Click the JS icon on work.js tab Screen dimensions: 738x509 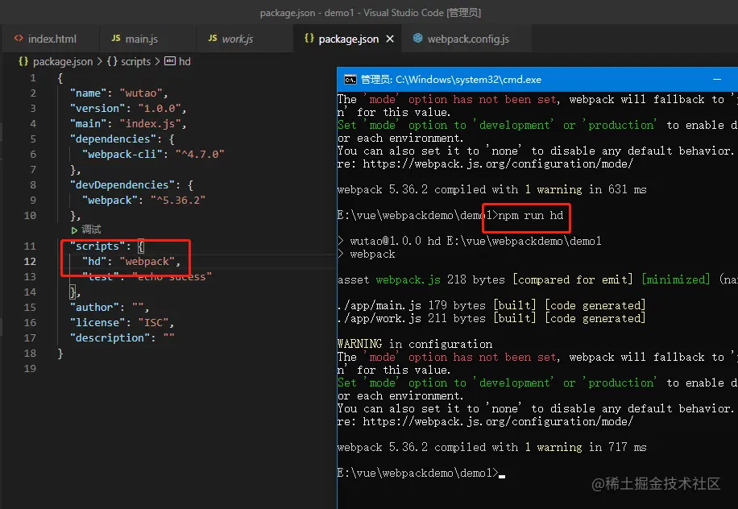(213, 39)
